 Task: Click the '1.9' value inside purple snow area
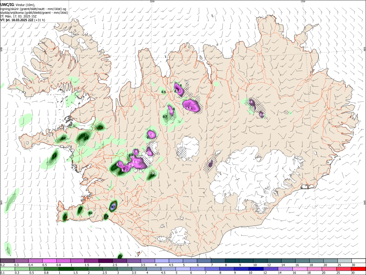pos(189,108)
